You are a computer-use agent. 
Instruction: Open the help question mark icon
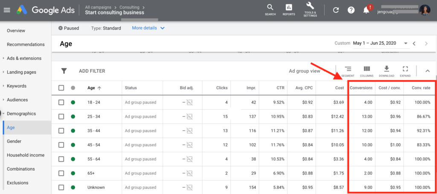[351, 10]
